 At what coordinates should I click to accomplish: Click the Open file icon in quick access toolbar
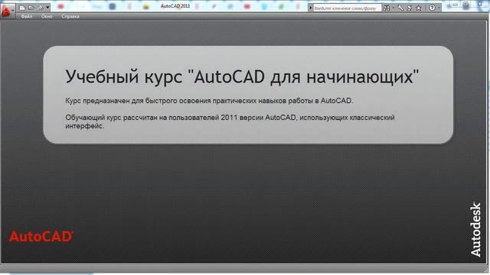tap(31, 8)
